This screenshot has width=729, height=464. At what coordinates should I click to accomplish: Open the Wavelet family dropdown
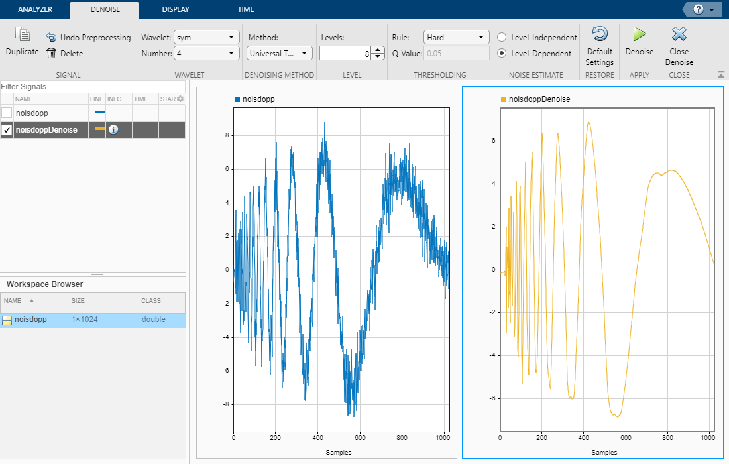point(206,38)
